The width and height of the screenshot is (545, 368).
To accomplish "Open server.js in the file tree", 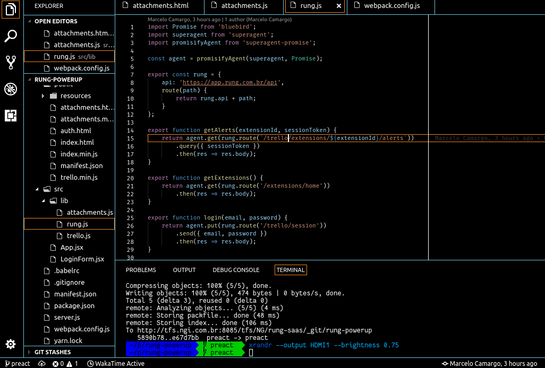I will coord(69,318).
